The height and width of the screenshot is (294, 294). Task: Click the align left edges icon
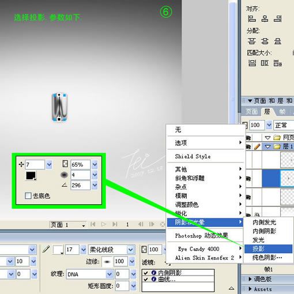251,19
